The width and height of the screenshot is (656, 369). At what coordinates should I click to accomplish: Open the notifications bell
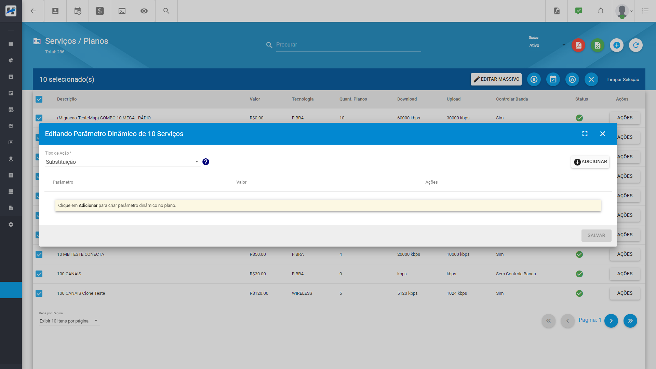(x=601, y=11)
